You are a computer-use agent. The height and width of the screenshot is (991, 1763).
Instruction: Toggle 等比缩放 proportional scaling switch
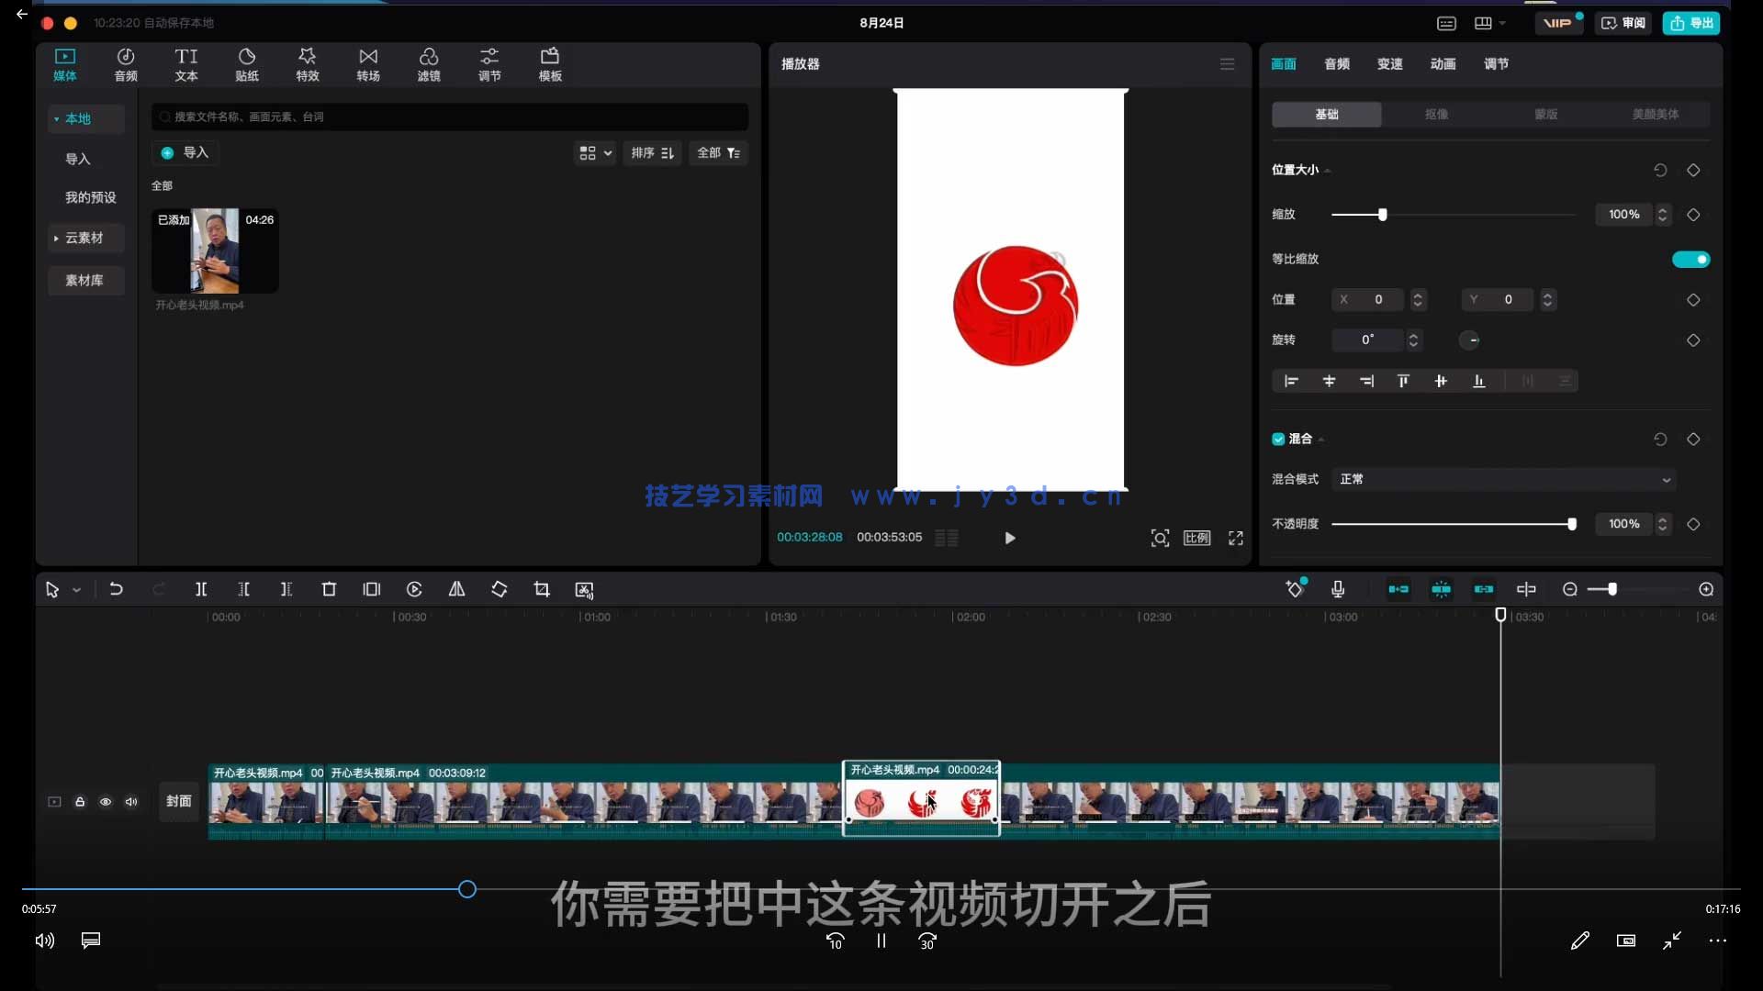coord(1690,260)
